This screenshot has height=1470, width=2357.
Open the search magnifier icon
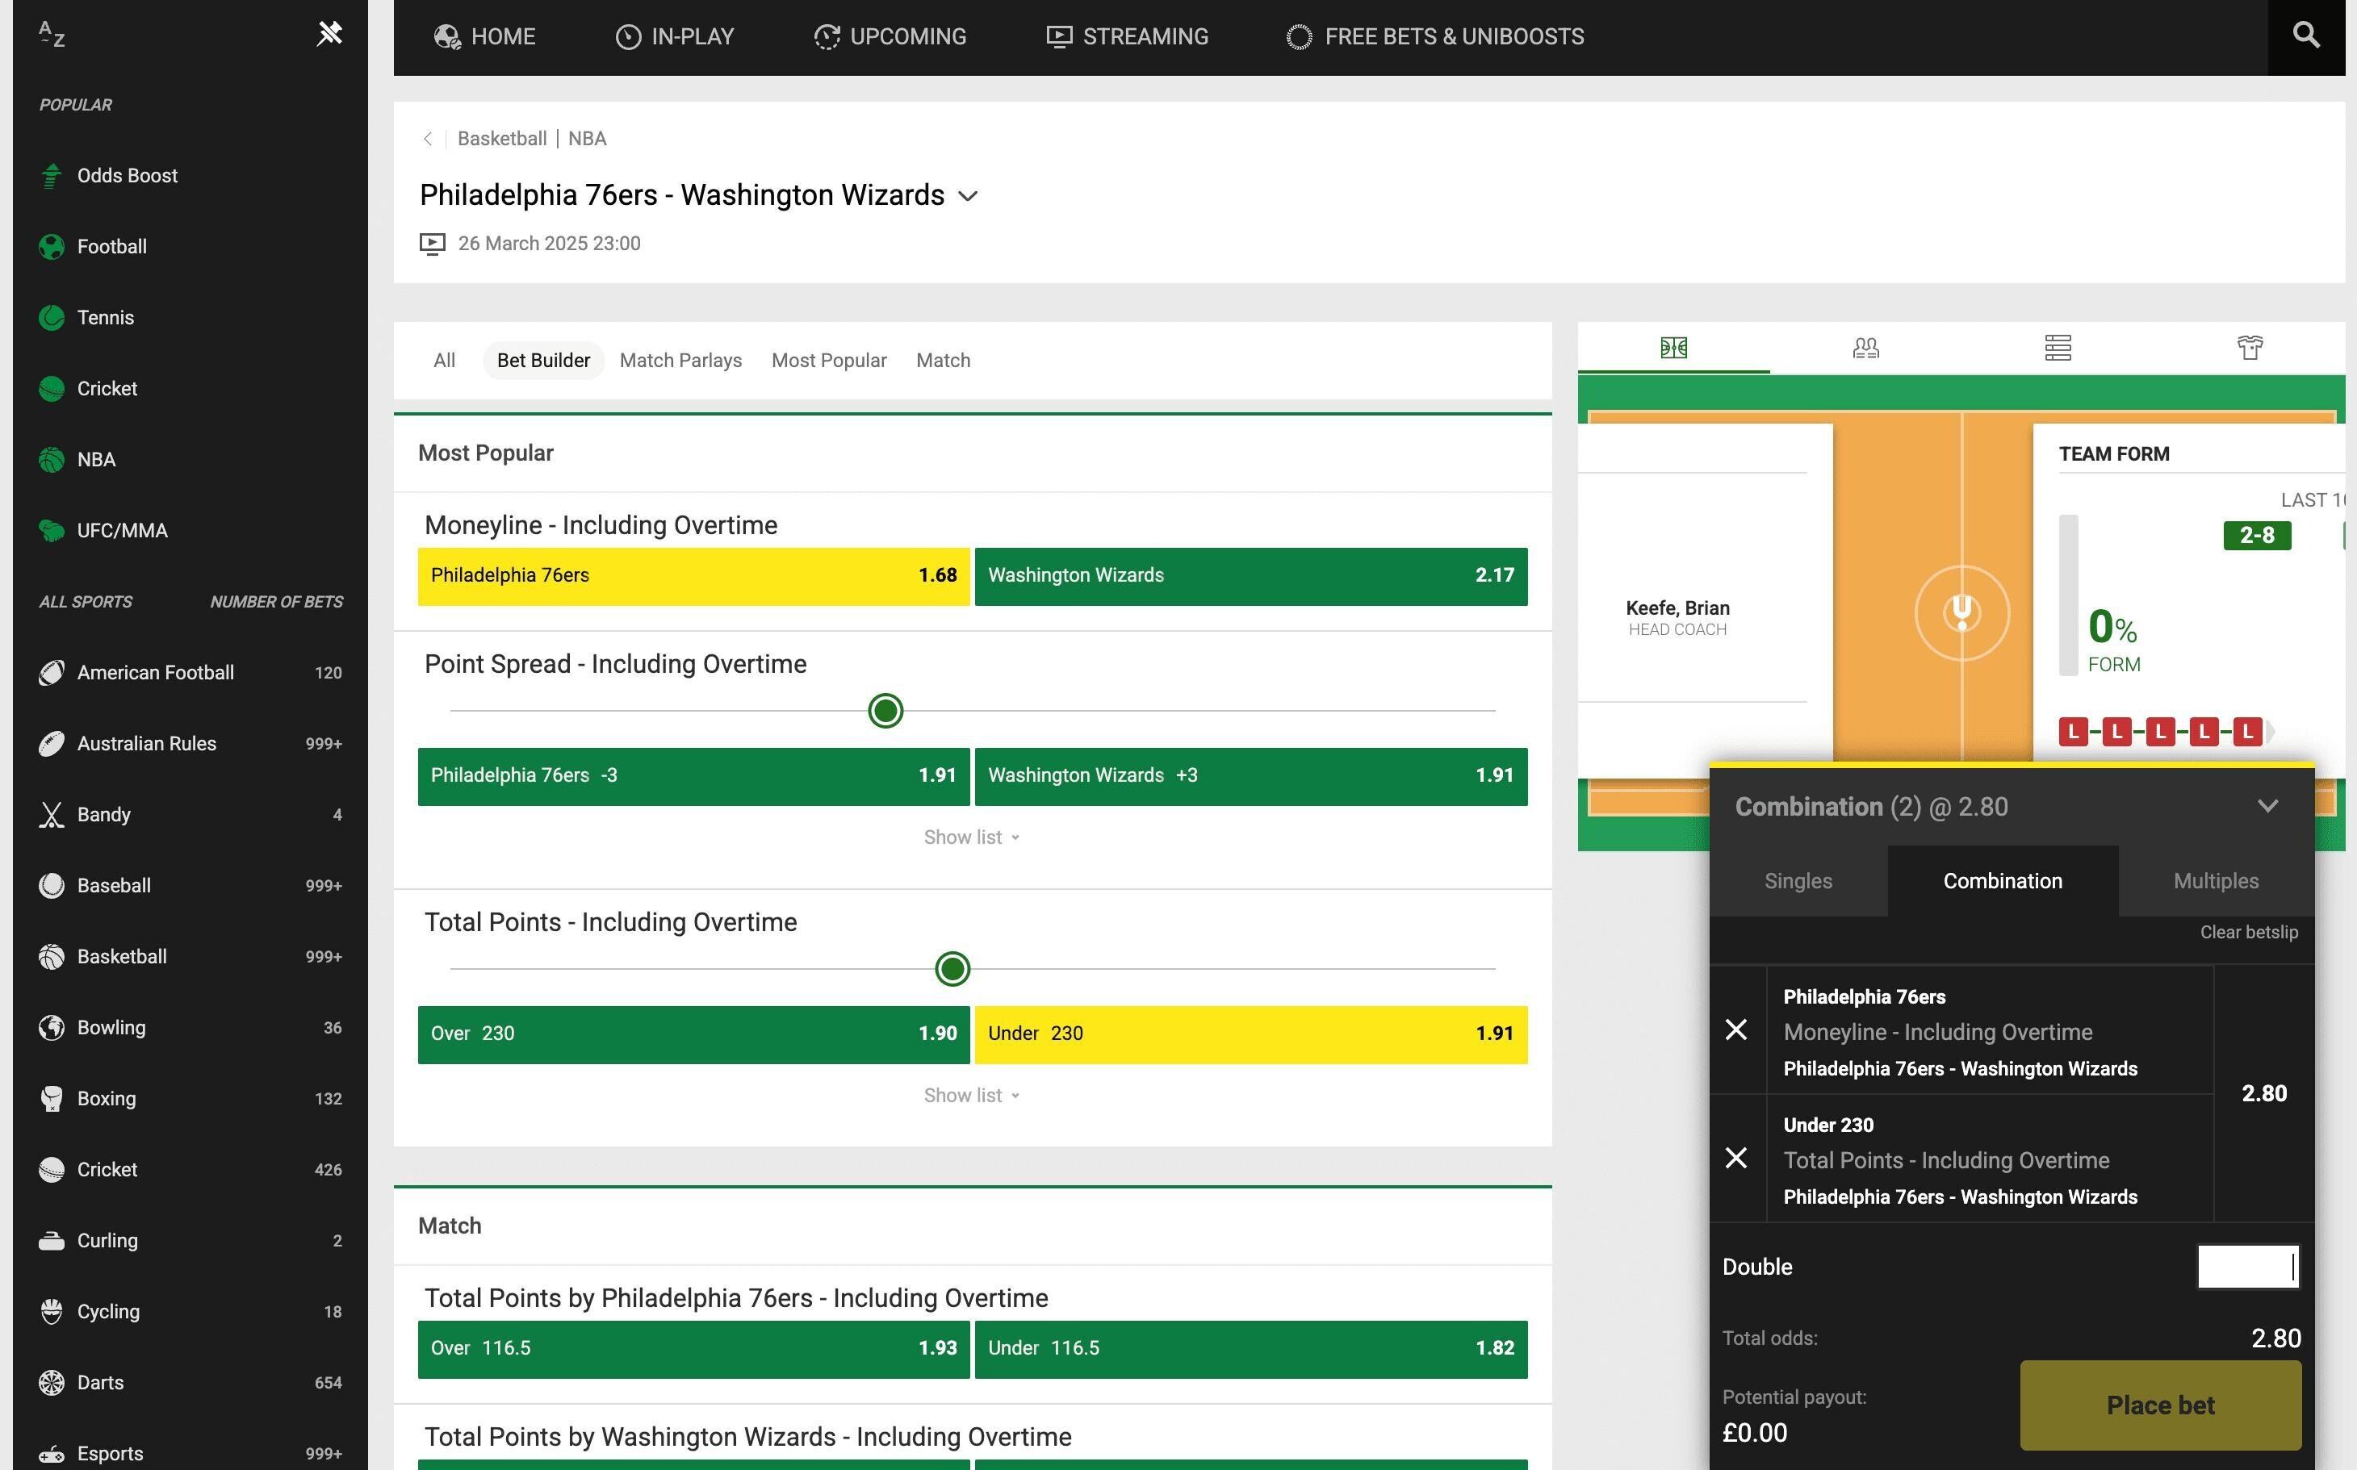2305,35
